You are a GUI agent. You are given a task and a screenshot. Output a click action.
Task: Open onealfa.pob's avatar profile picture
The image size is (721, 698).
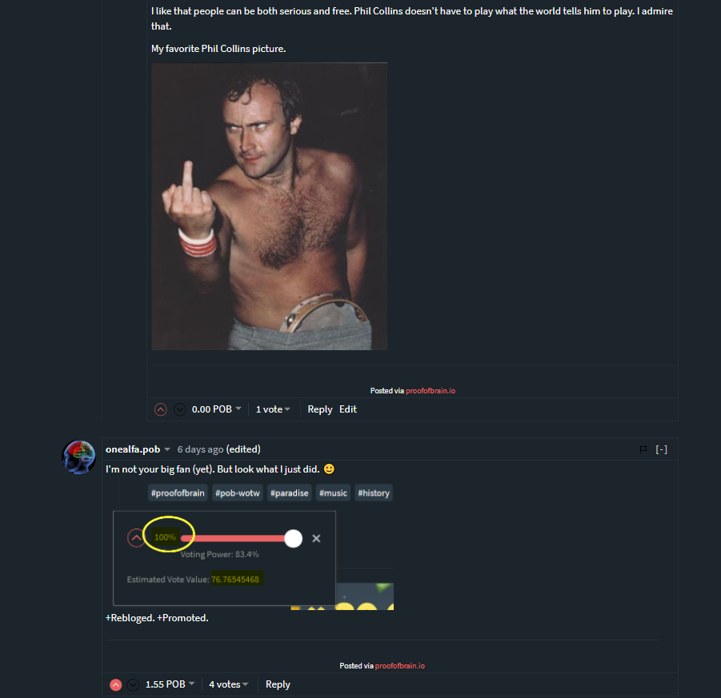pyautogui.click(x=78, y=457)
